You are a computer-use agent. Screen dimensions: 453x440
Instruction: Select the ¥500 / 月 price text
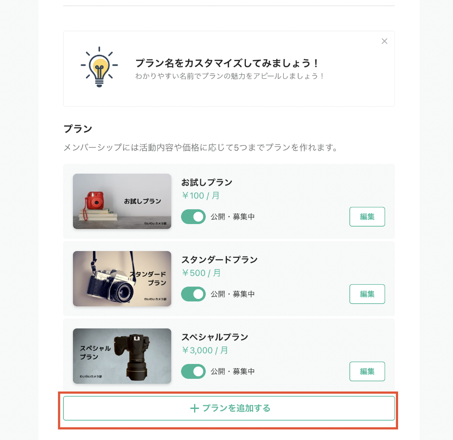(201, 273)
